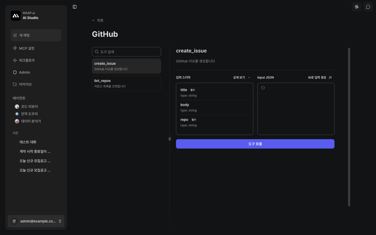Click the MCP 설정 icon
Screen dimensions: 376x235
[x=15, y=48]
